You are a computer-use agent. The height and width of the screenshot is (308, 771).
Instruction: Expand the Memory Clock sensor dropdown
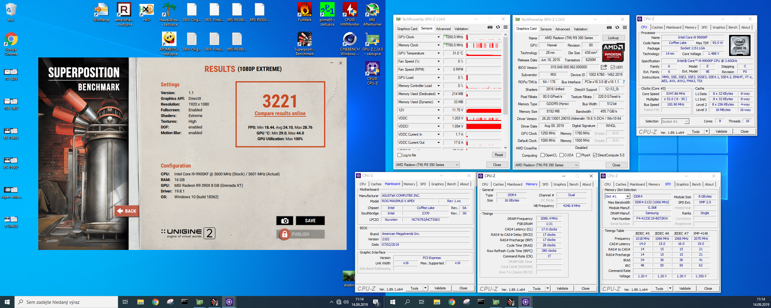439,45
